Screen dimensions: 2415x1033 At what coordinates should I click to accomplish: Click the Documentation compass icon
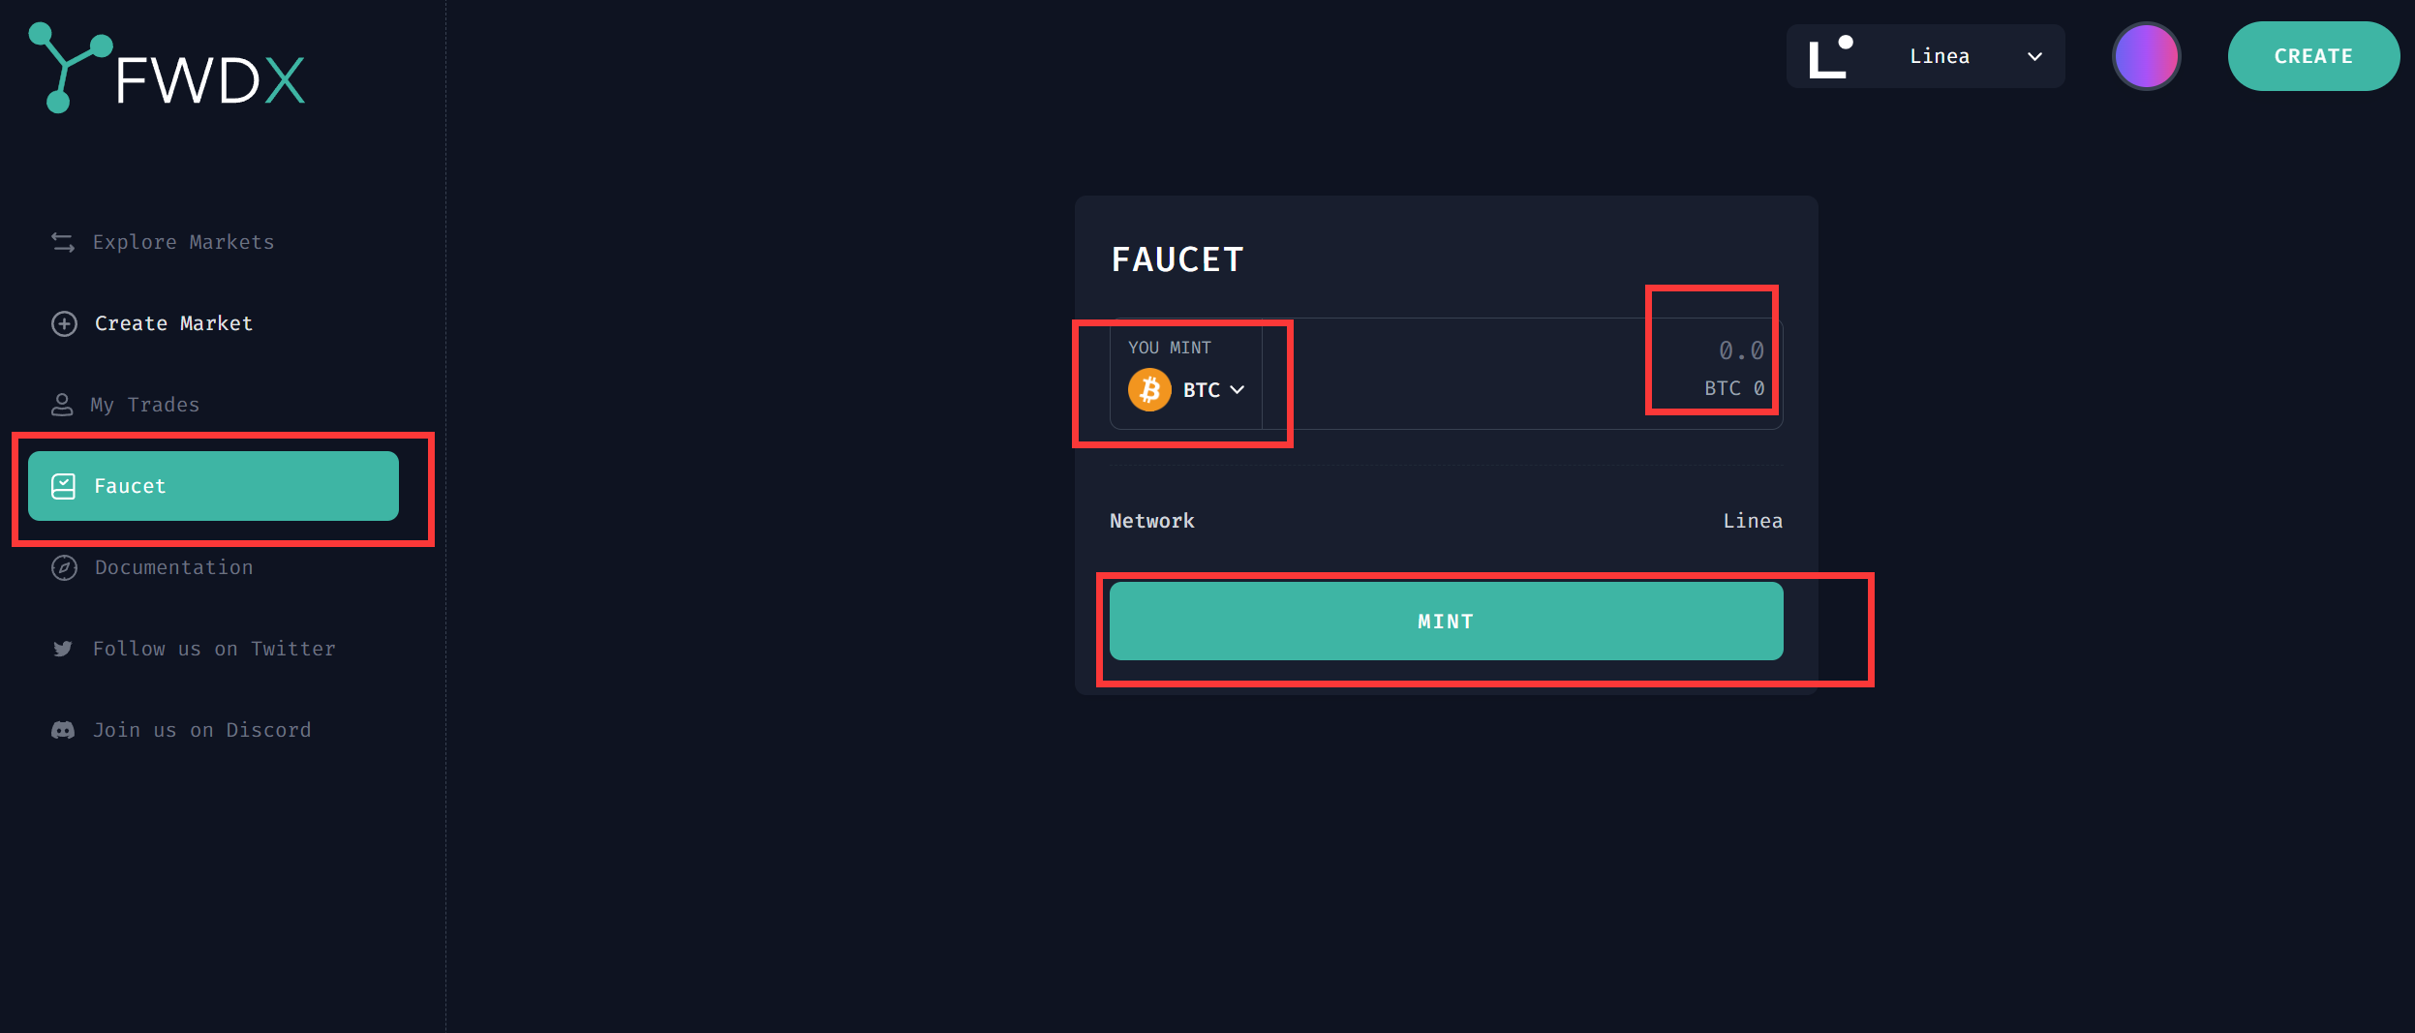[x=64, y=567]
